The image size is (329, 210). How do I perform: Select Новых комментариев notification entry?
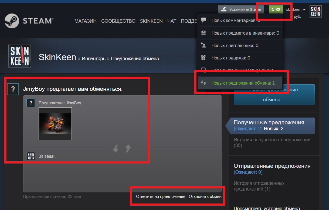(x=240, y=20)
